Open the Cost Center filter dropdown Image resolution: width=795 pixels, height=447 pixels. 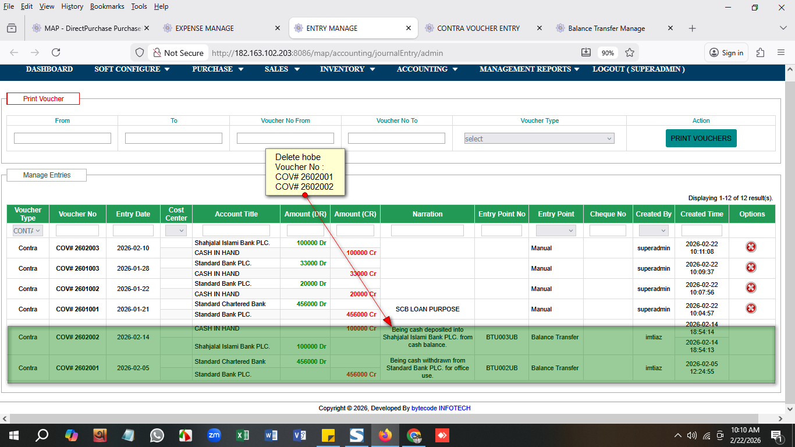click(176, 230)
